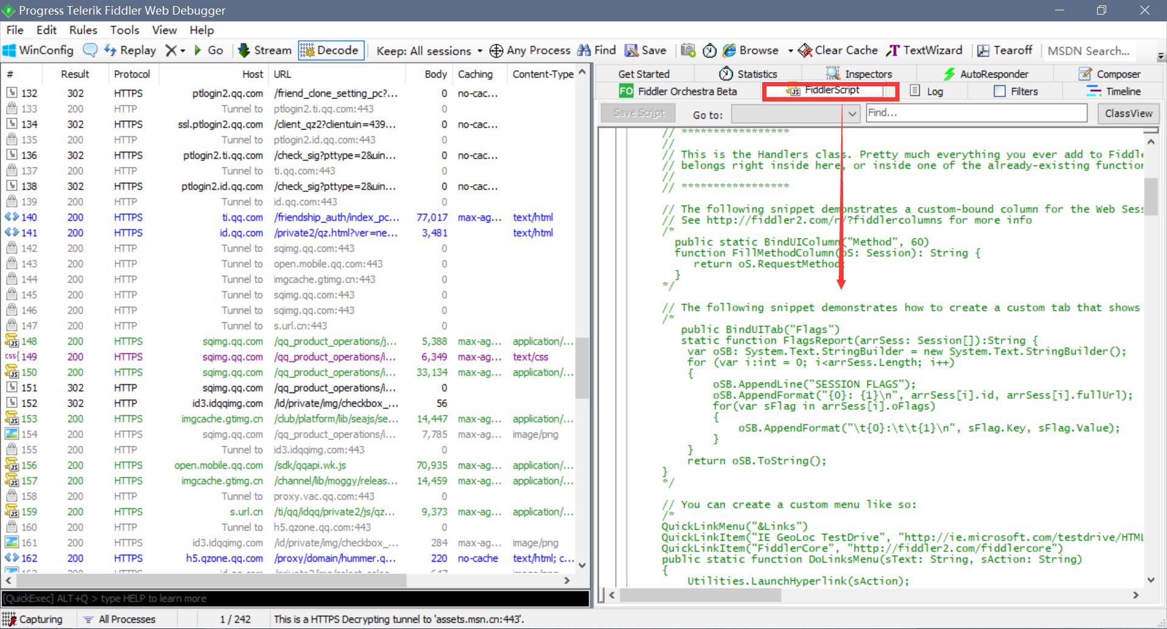Image resolution: width=1167 pixels, height=629 pixels.
Task: Click All Processes filter in status bar
Action: pyautogui.click(x=120, y=619)
